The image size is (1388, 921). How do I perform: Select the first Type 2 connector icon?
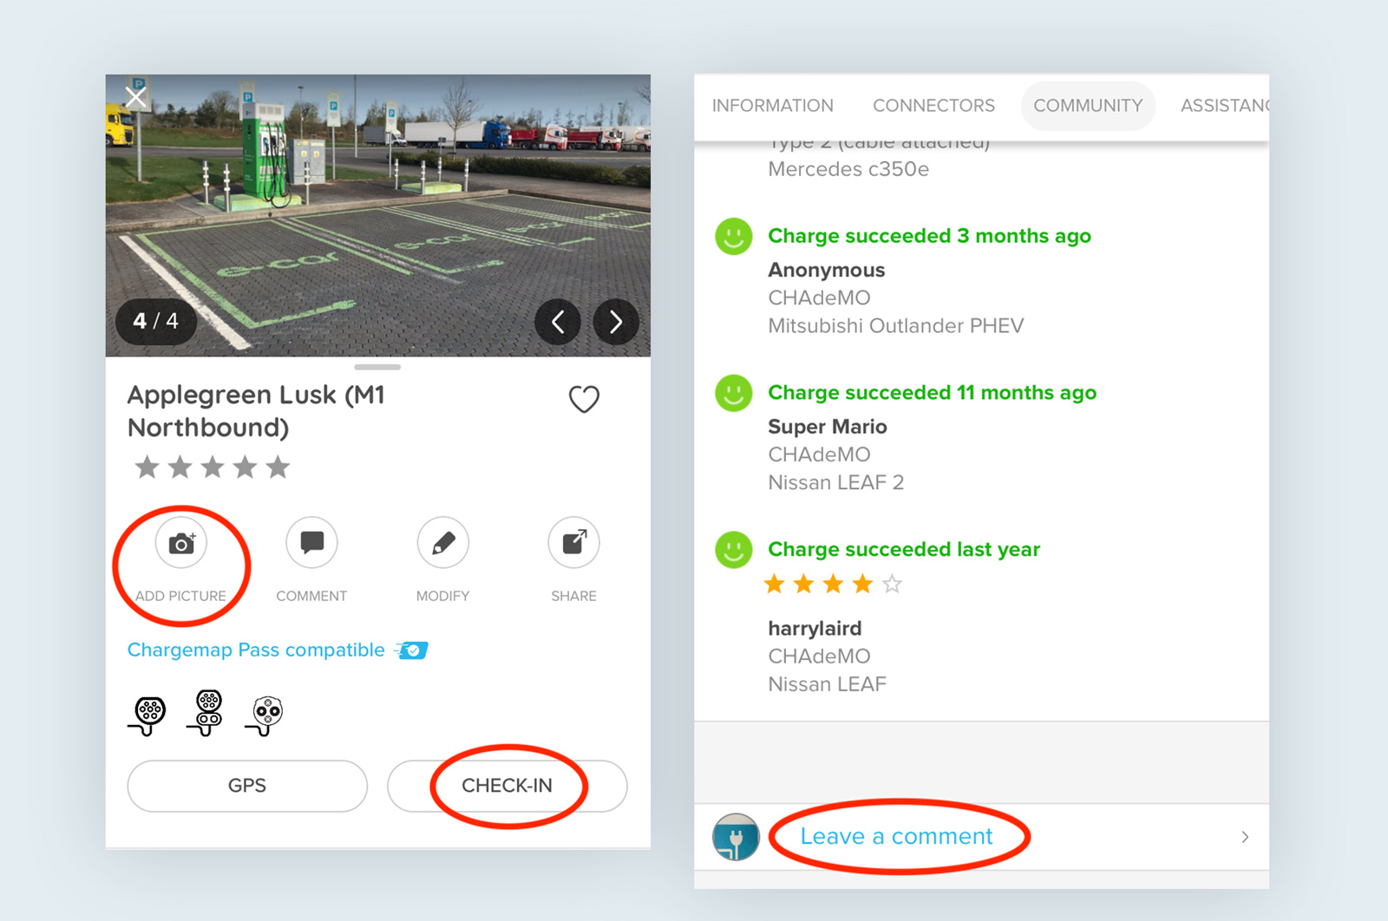(148, 715)
